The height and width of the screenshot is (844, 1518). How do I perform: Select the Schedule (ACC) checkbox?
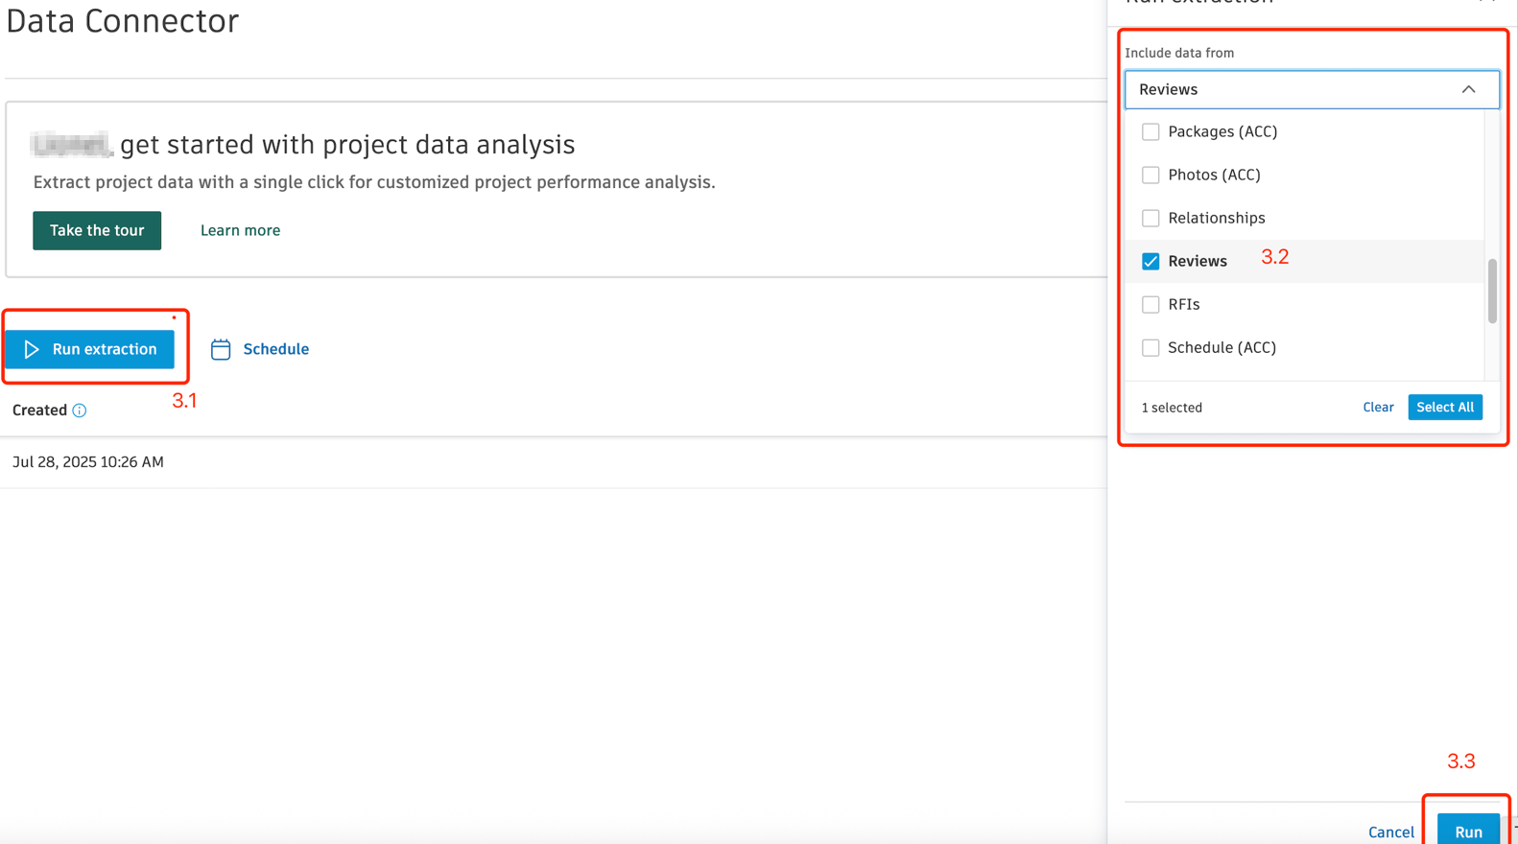tap(1150, 347)
